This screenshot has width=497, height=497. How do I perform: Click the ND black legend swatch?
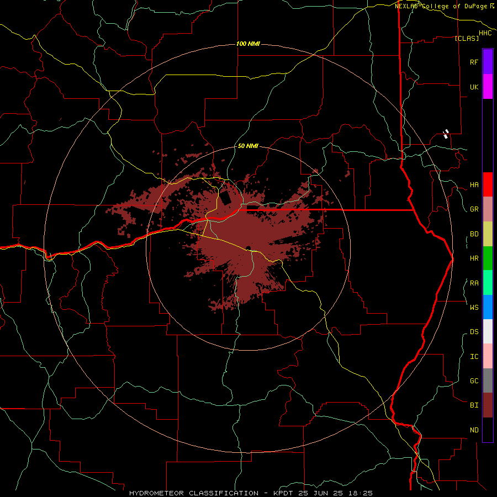(x=488, y=430)
